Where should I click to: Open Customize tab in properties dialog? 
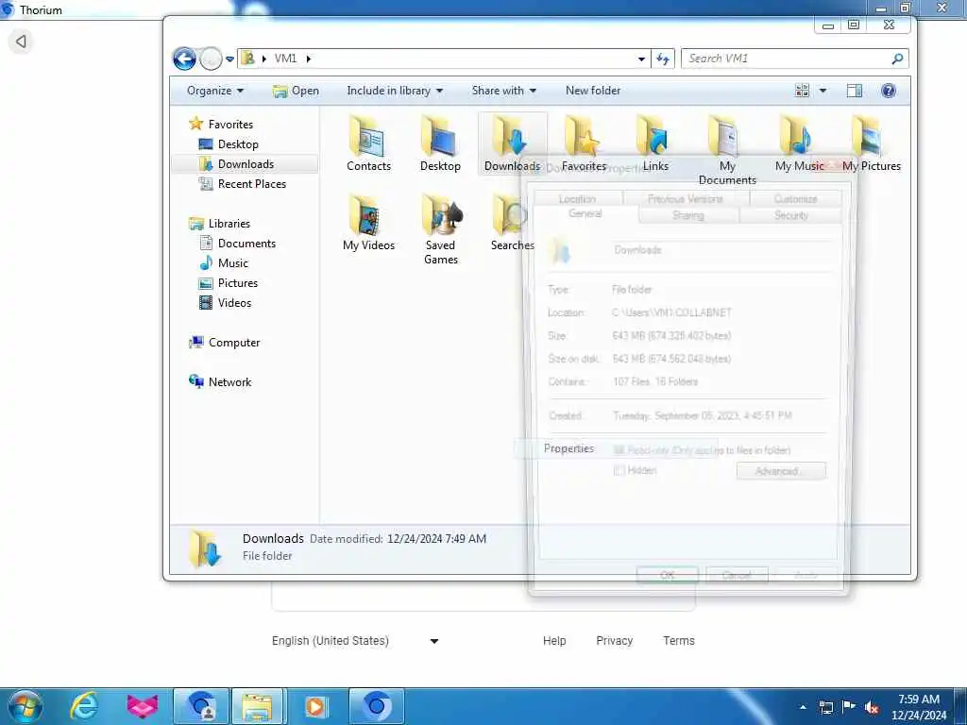click(x=795, y=198)
